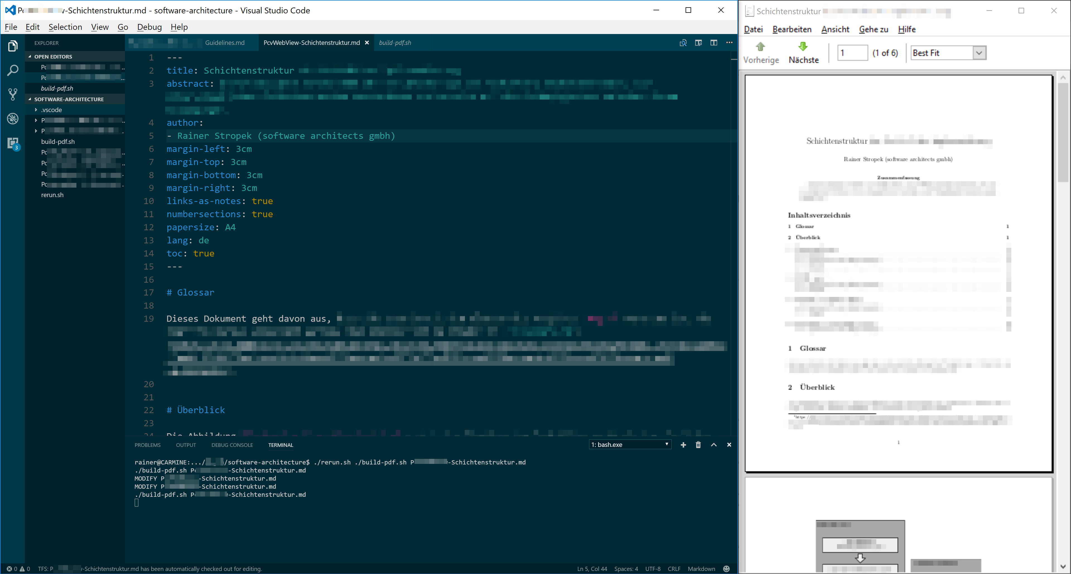Click Spaces: 4 indentation in status bar
The height and width of the screenshot is (574, 1071).
(626, 569)
